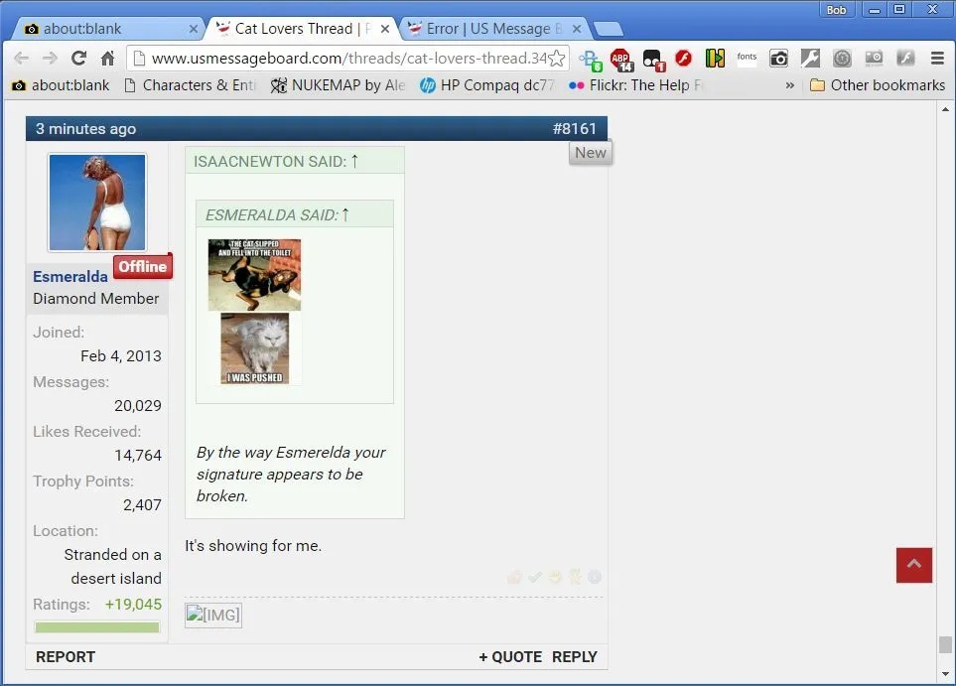The image size is (956, 686).
Task: Click the last faded round rating icon
Action: [x=595, y=577]
